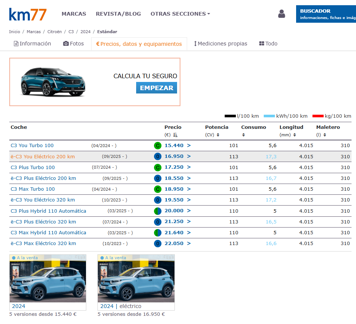Open the ë-C3 Plus Eléctrico 200 km link
Image resolution: width=356 pixels, height=324 pixels.
coord(43,178)
